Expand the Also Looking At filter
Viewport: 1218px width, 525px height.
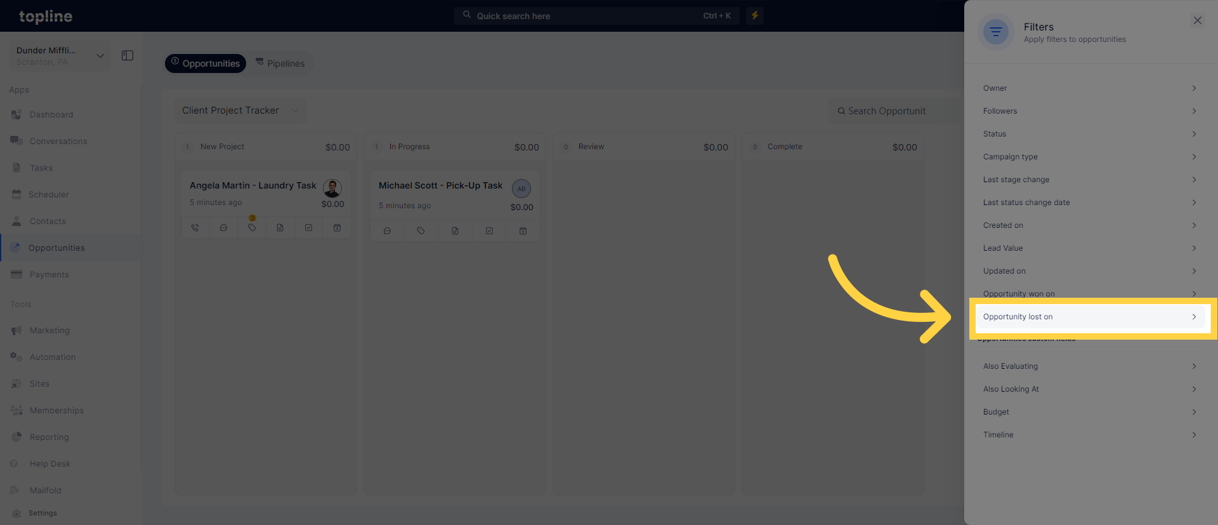1090,389
